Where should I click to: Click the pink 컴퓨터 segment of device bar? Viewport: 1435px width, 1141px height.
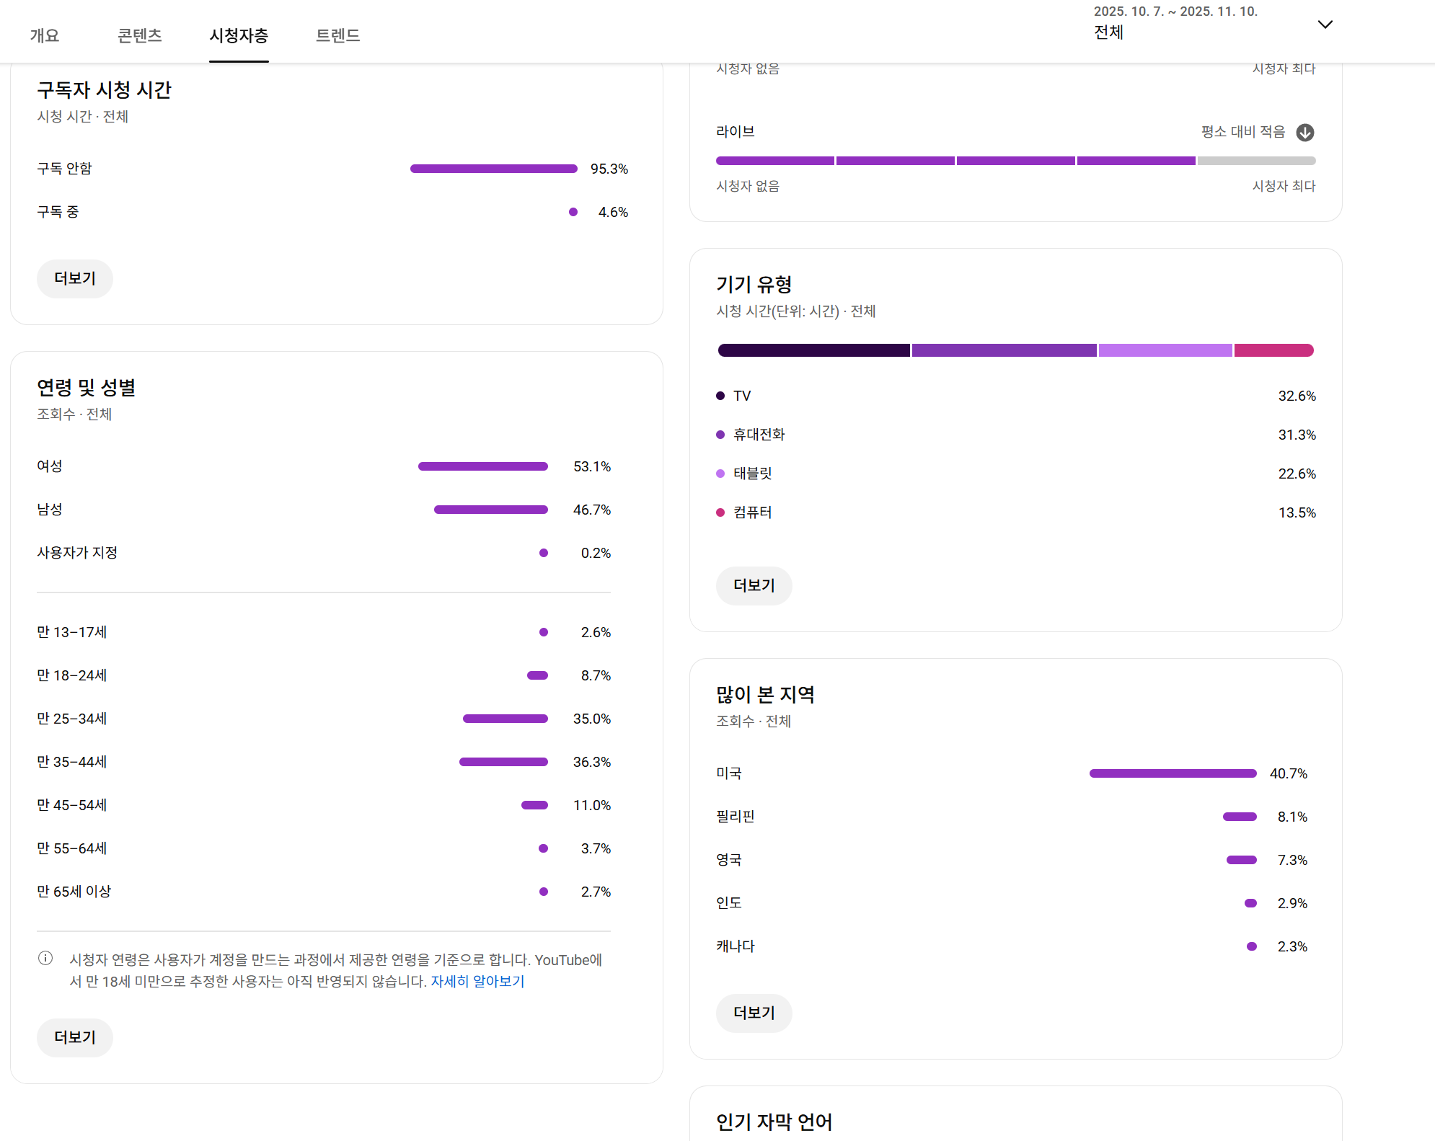tap(1273, 350)
